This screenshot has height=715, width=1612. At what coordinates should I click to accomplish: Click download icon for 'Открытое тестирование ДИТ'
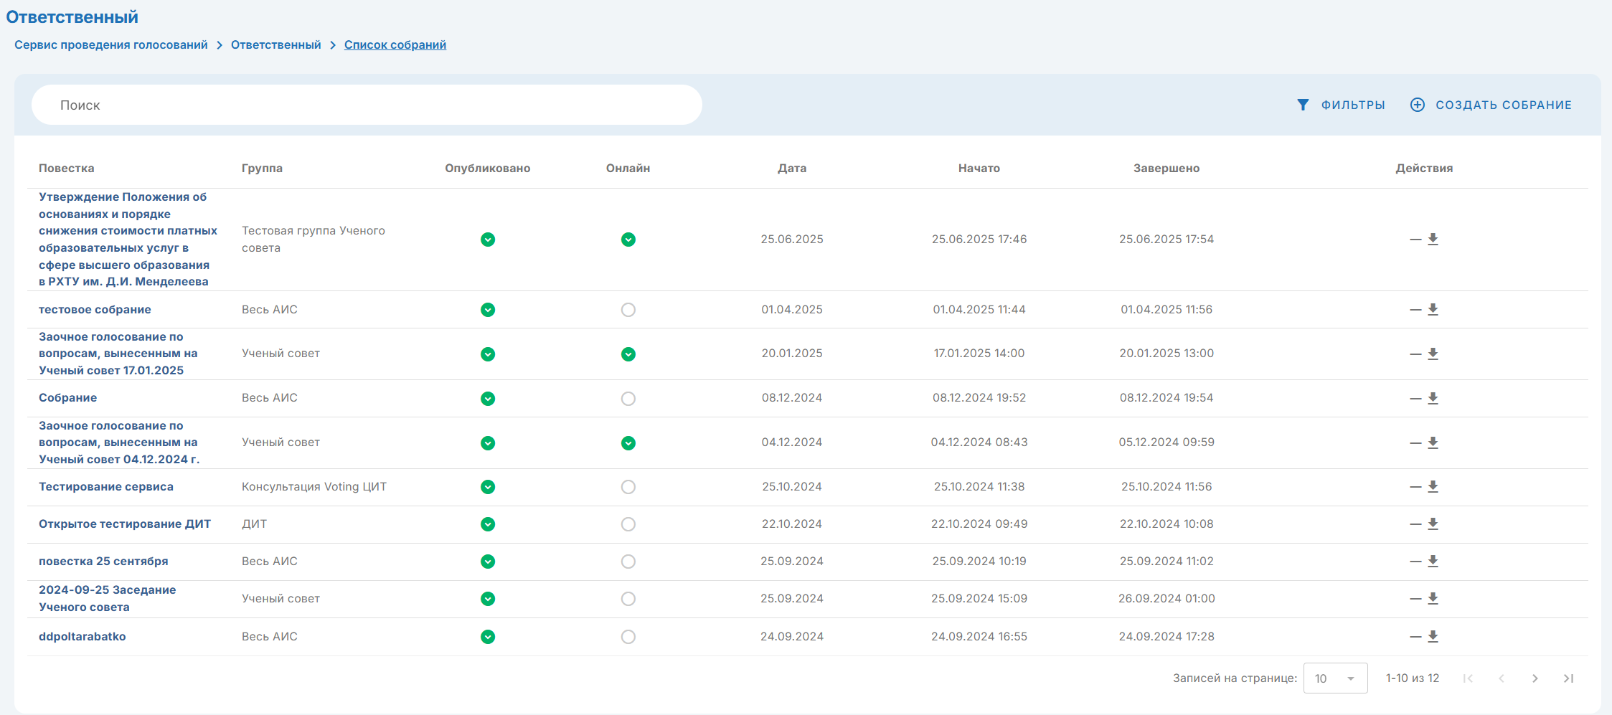(1433, 524)
